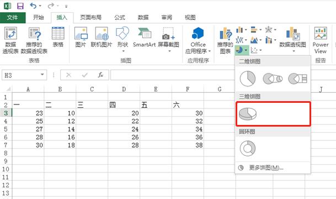The image size is (336, 199).
Task: Open the column chart dropdown
Action: point(242,30)
